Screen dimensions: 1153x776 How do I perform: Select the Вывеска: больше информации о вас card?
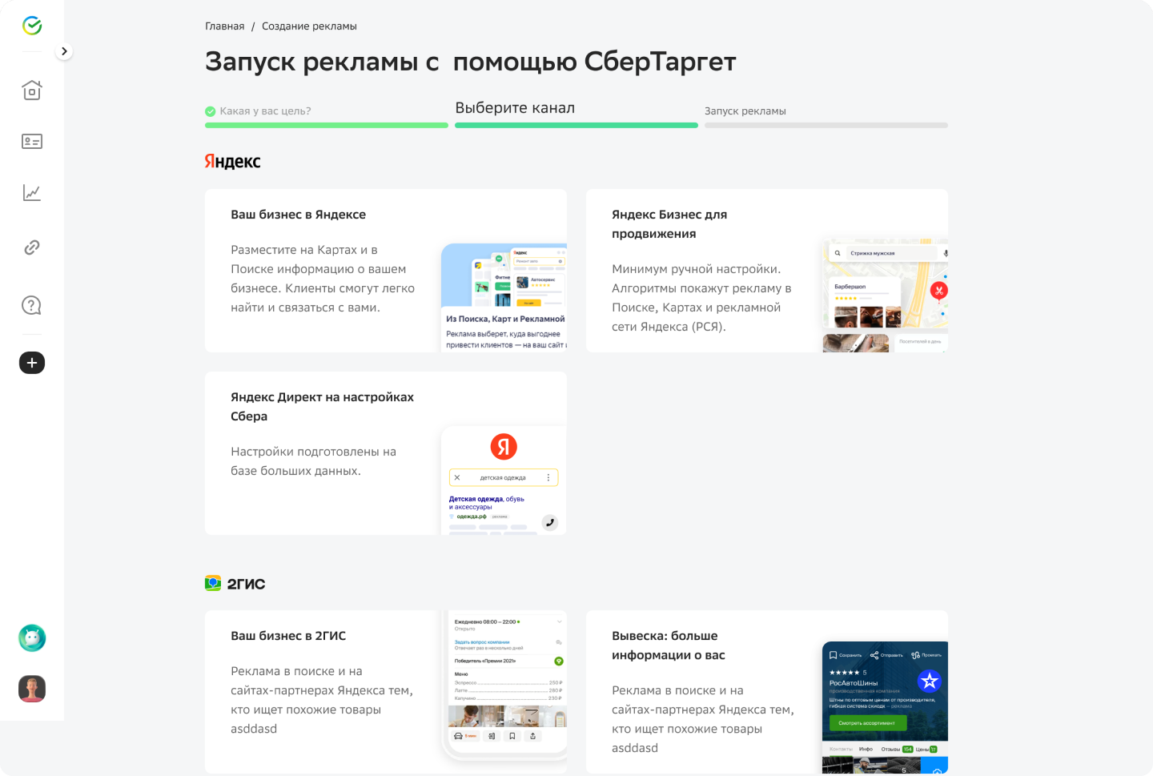click(x=767, y=692)
